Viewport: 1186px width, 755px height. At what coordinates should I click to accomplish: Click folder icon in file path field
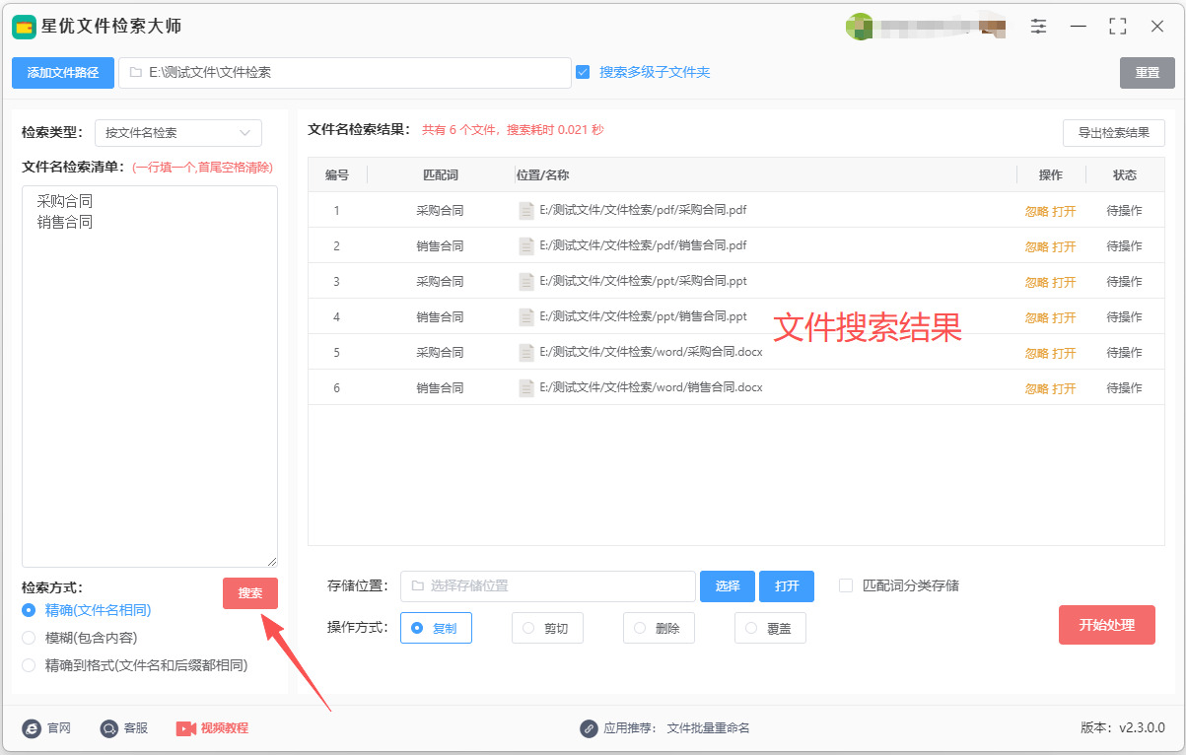pyautogui.click(x=135, y=72)
